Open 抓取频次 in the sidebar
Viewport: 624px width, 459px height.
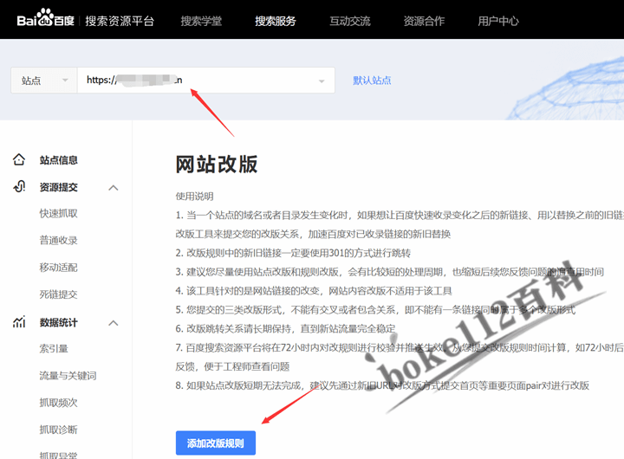[59, 403]
